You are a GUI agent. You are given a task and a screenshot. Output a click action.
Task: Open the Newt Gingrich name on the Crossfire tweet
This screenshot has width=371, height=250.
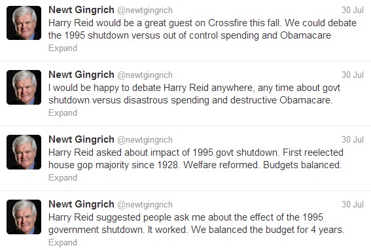pos(81,10)
